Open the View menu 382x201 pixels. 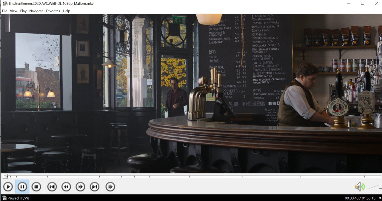[x=14, y=11]
